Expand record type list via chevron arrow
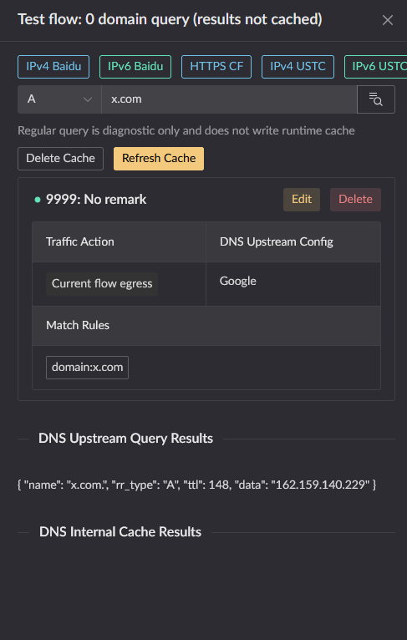The width and height of the screenshot is (407, 640). pyautogui.click(x=88, y=99)
